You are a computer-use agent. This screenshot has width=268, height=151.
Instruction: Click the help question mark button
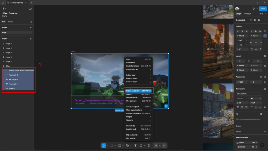[x=262, y=145]
